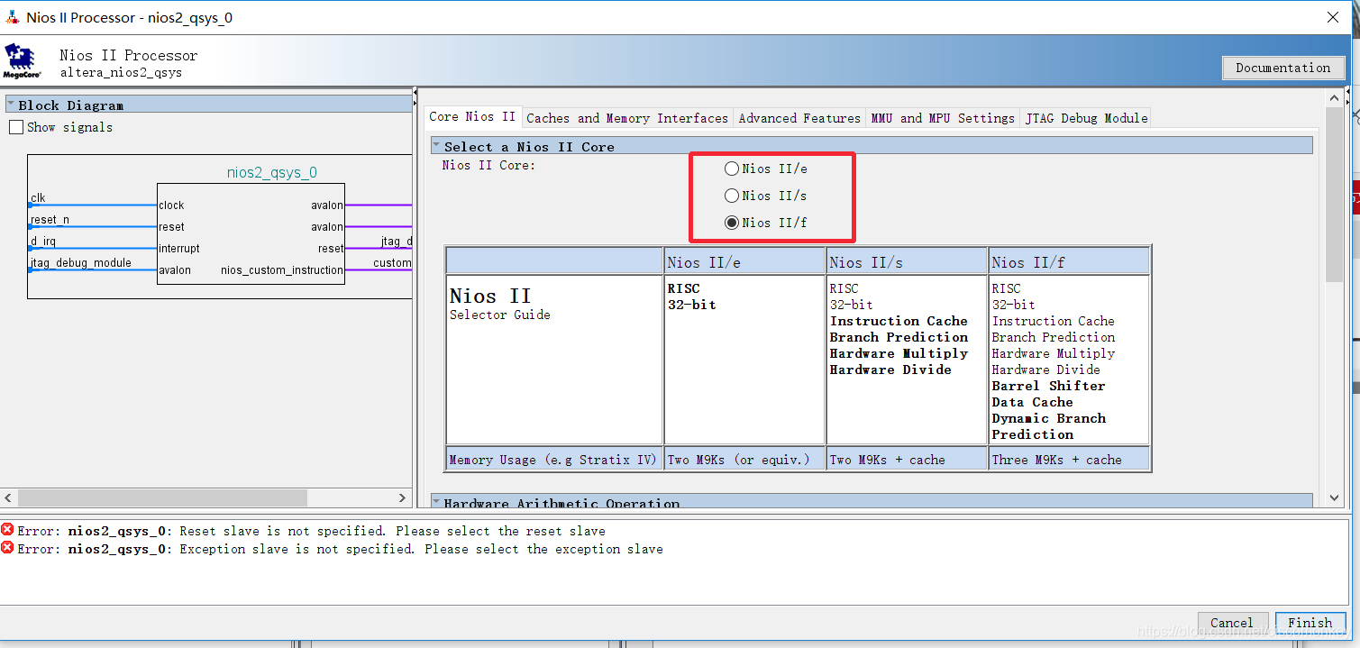Click the Cancel button

(1231, 623)
